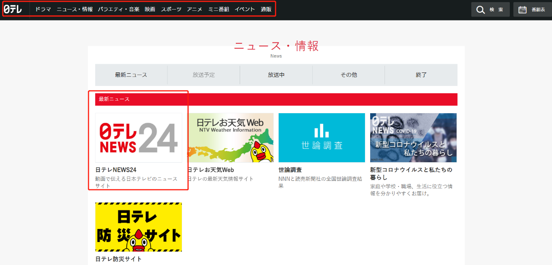Viewport: 552px width, 265px height.
Task: Open the 終了 tab
Action: [421, 75]
